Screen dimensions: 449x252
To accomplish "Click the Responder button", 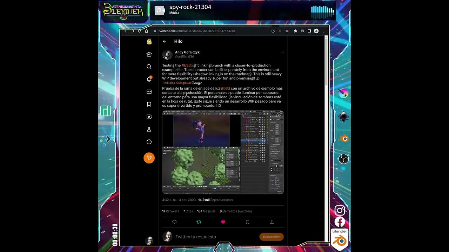I will [272, 237].
